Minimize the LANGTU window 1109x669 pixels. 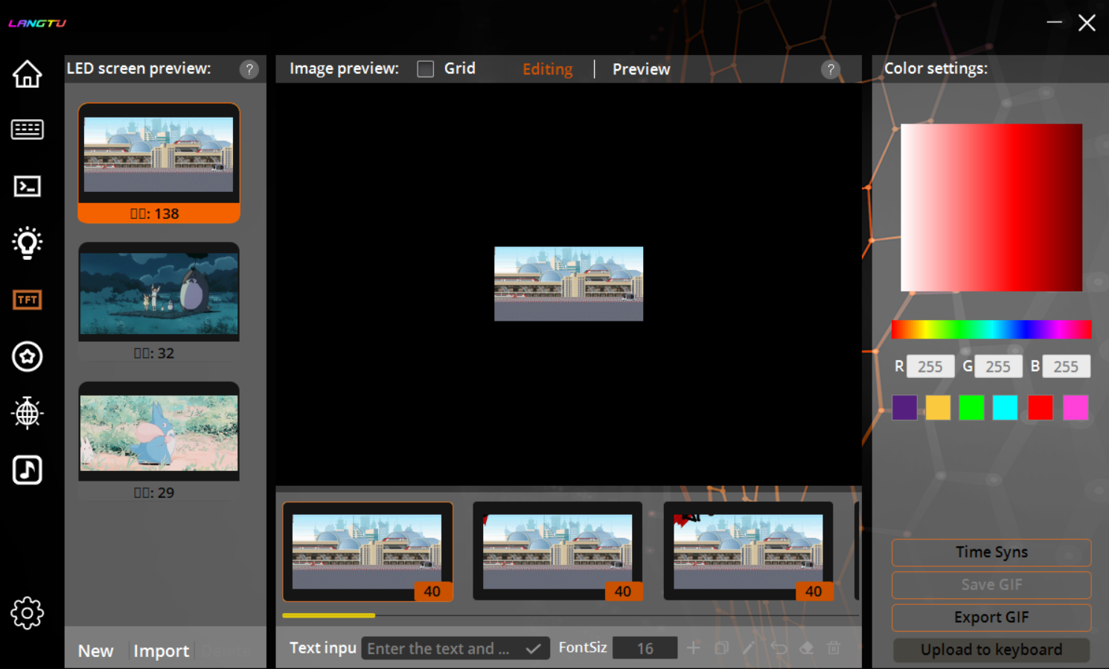click(x=1054, y=22)
